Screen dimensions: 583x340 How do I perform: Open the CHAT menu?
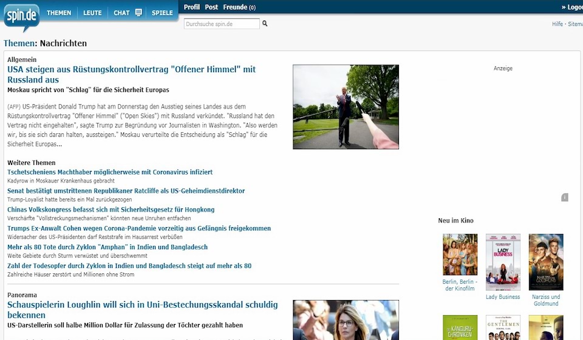(x=121, y=13)
